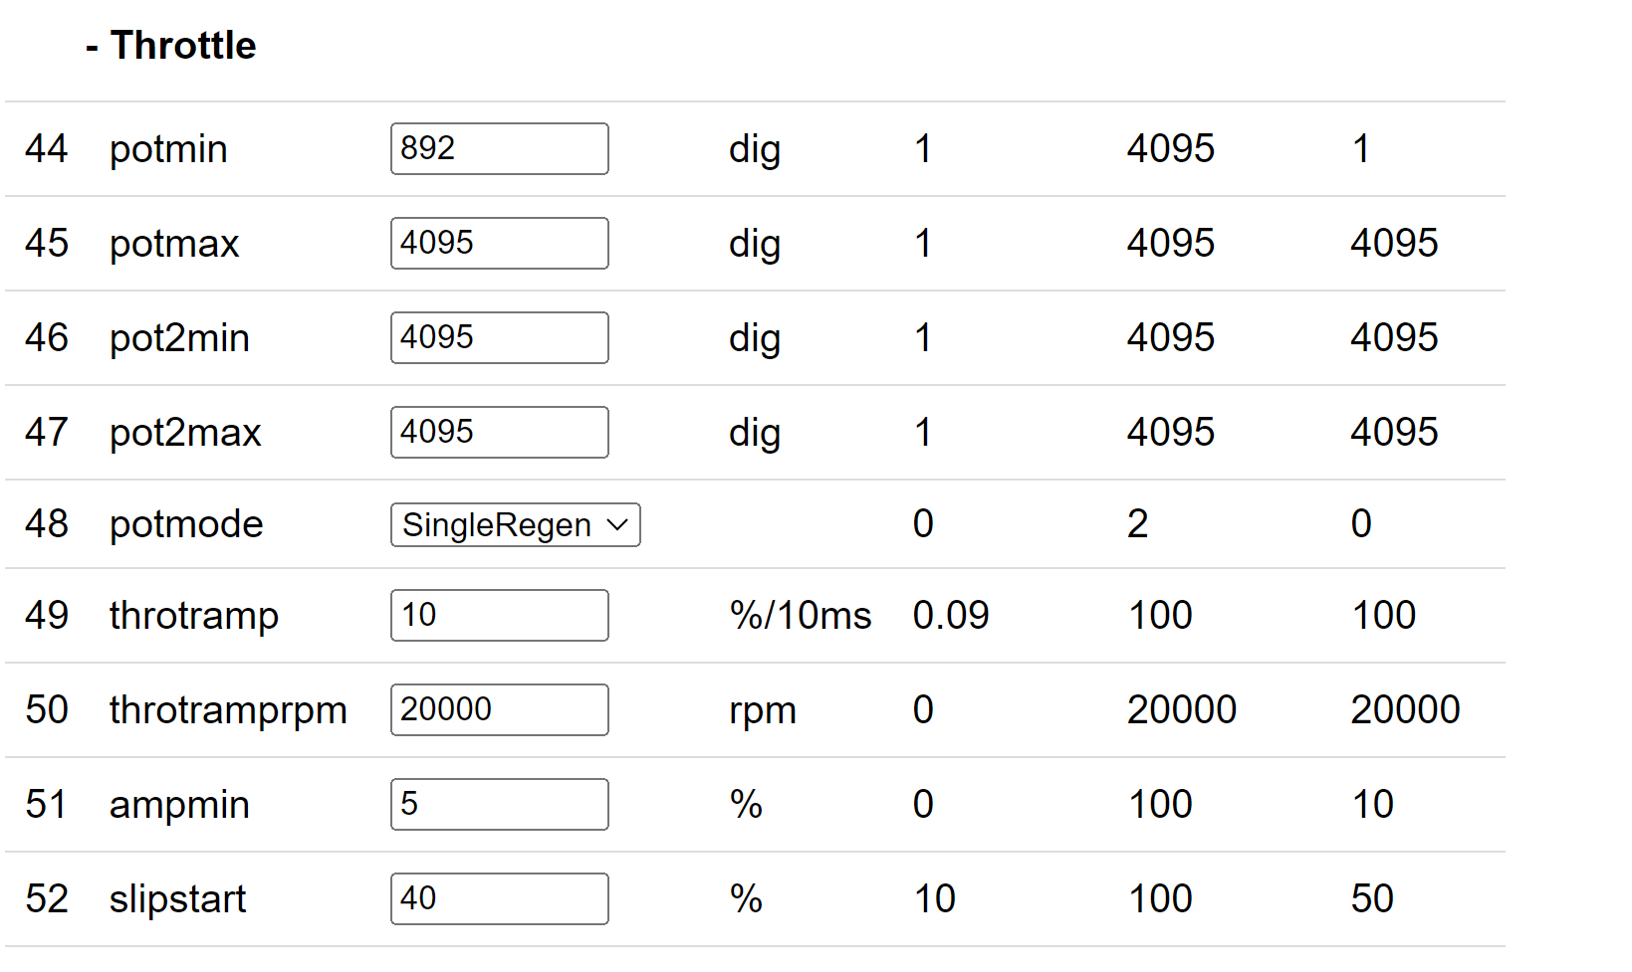The image size is (1632, 972).
Task: Click the potmin value input field
Action: [499, 148]
